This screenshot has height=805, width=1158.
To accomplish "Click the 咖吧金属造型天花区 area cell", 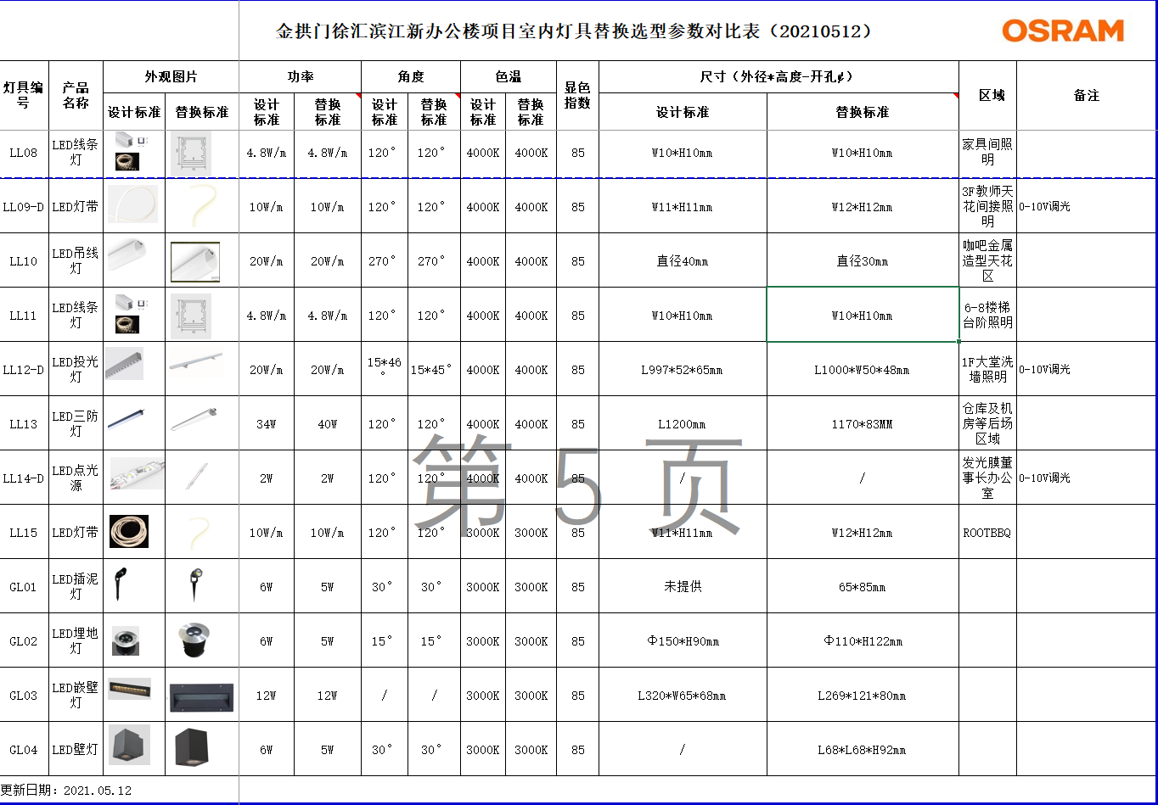I will tap(987, 260).
